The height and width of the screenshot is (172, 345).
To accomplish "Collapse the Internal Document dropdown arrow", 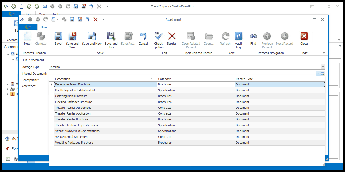I will (318, 74).
